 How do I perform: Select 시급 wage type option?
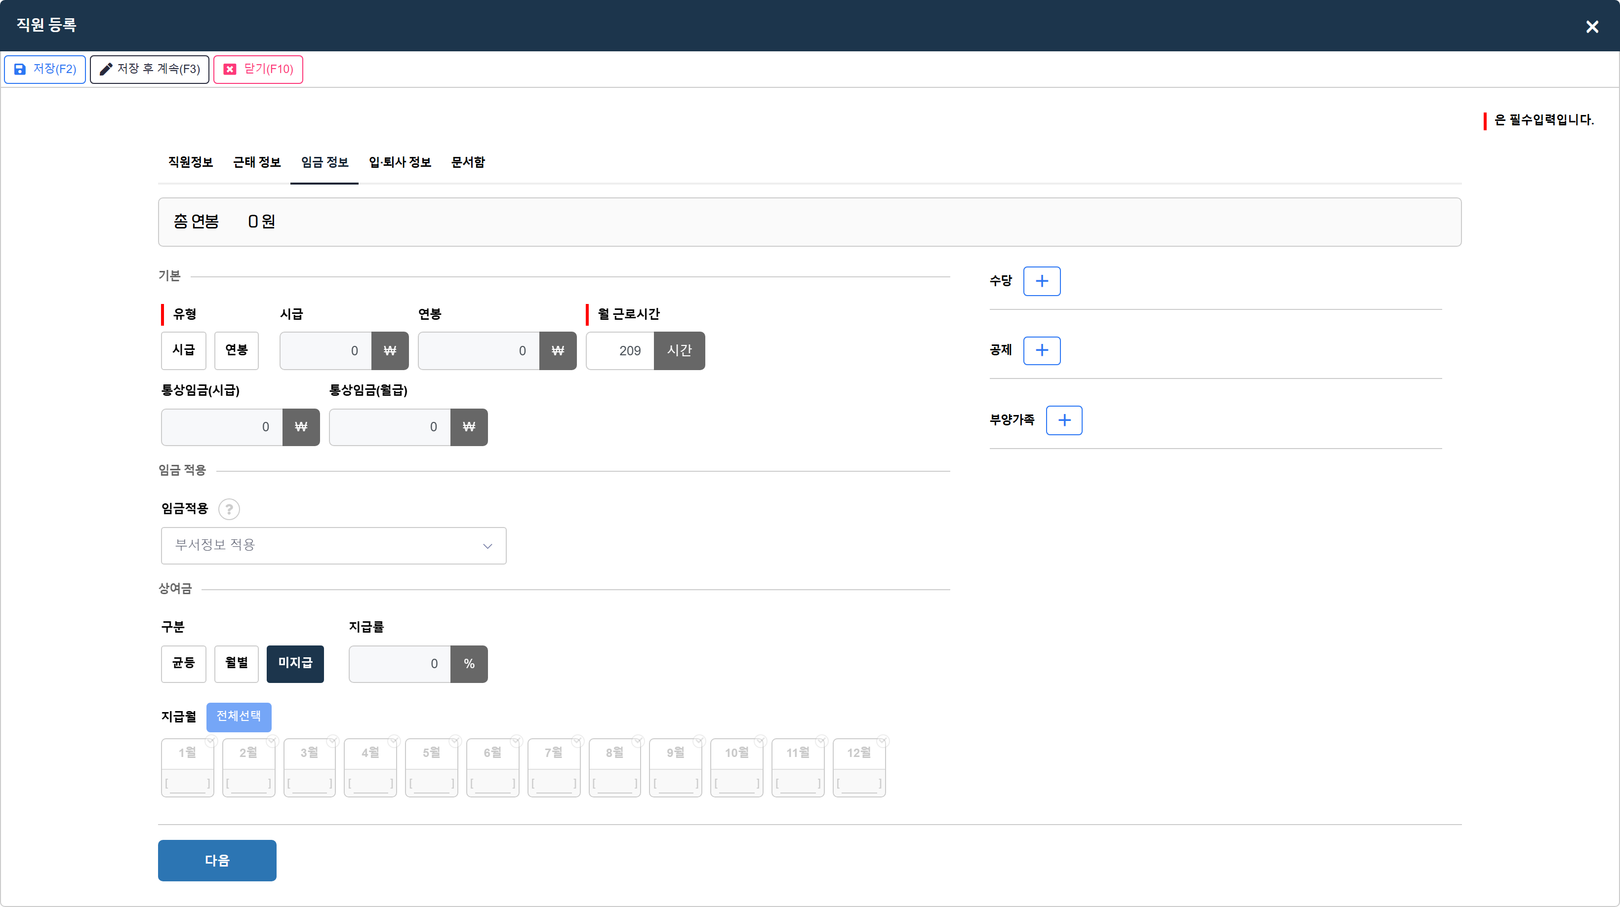tap(184, 350)
